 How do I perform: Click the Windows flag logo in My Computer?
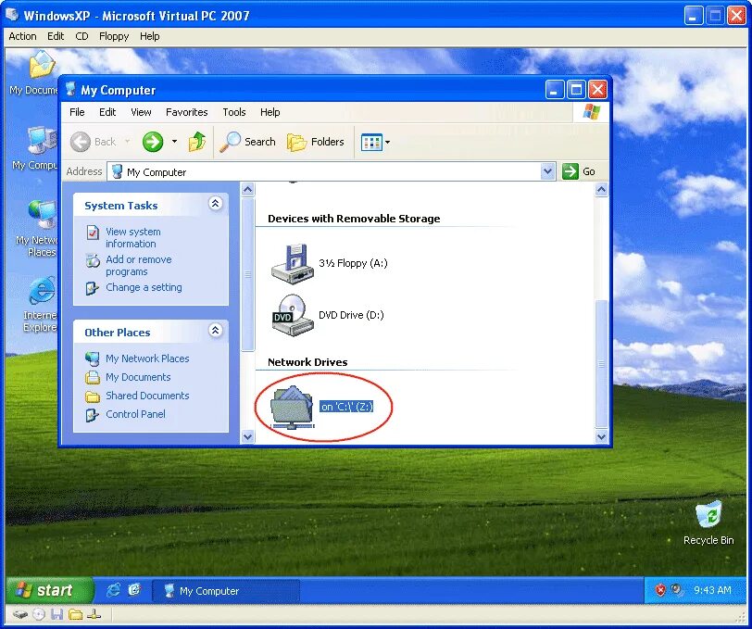[x=592, y=112]
